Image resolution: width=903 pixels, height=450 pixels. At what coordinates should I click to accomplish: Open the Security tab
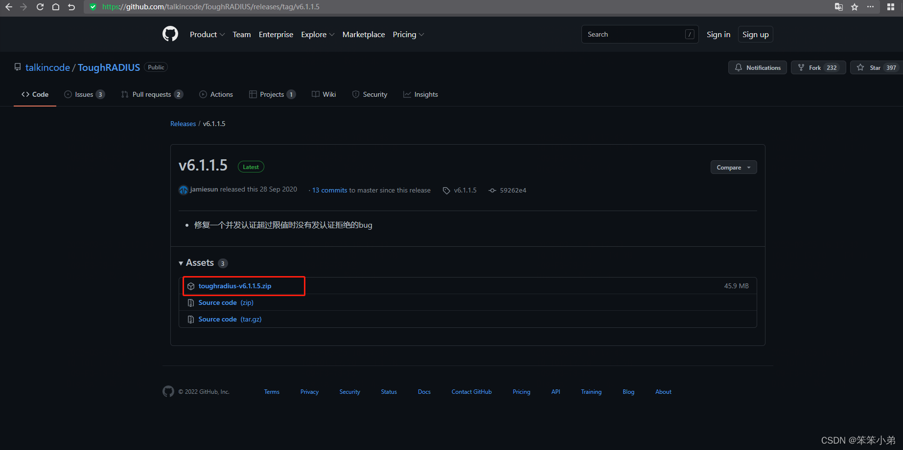click(x=370, y=94)
